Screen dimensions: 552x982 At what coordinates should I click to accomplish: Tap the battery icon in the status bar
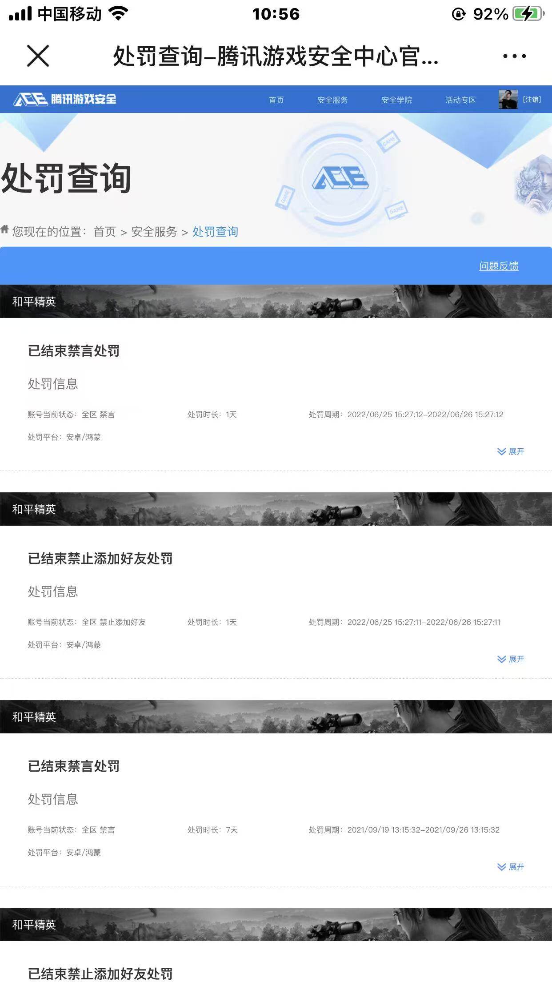(528, 14)
